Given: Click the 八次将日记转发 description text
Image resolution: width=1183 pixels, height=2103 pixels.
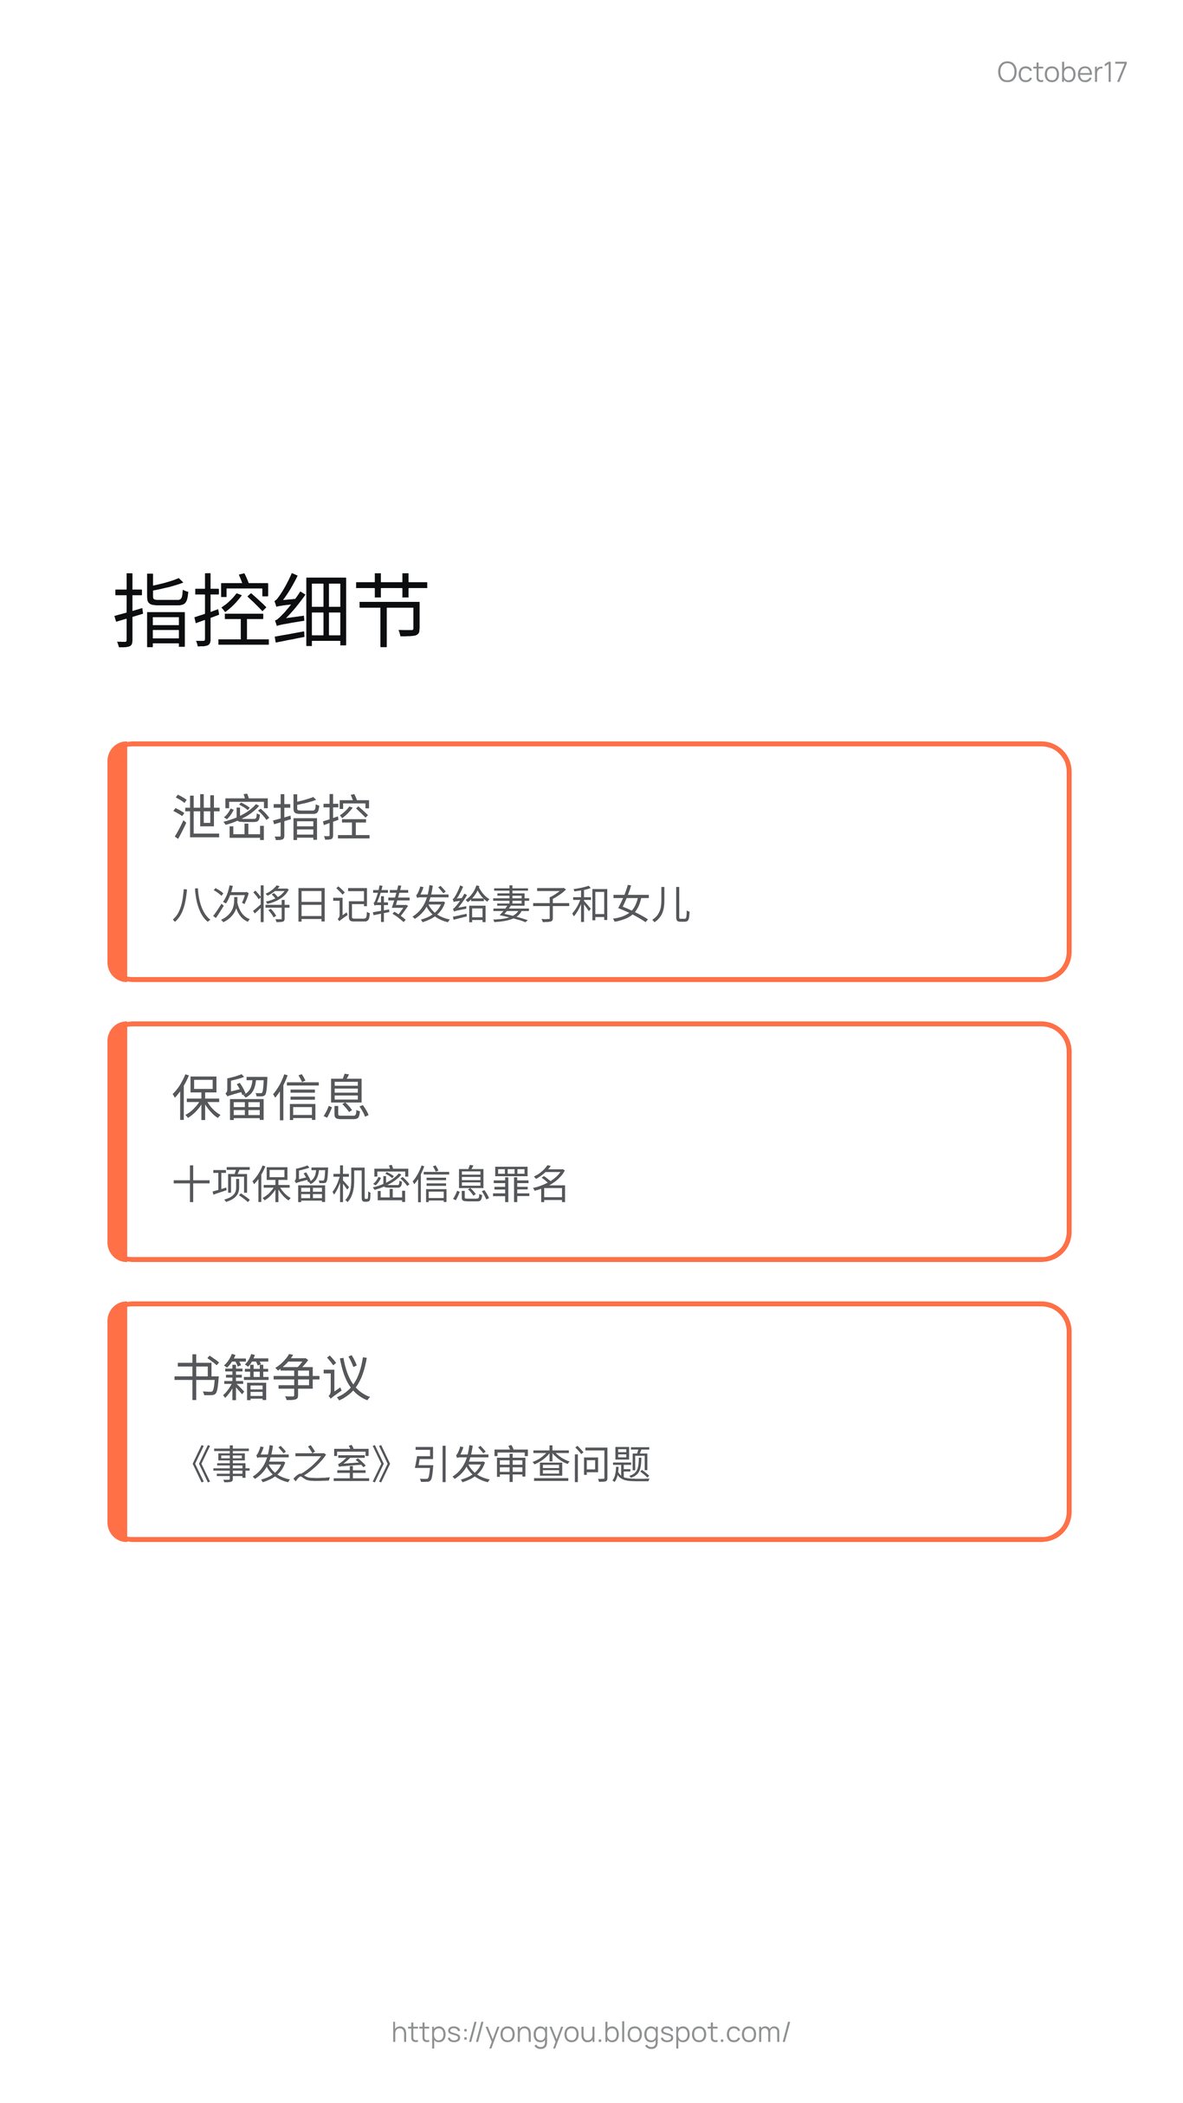Looking at the screenshot, I should [430, 904].
